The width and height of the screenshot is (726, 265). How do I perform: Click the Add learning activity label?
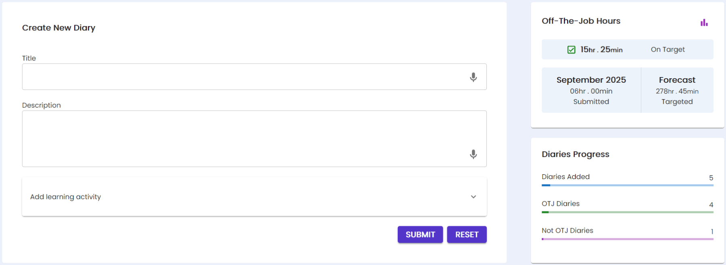point(65,197)
